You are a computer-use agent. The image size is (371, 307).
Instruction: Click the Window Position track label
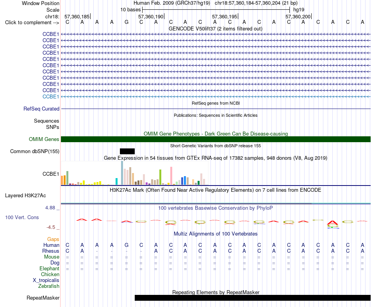pyautogui.click(x=41, y=3)
